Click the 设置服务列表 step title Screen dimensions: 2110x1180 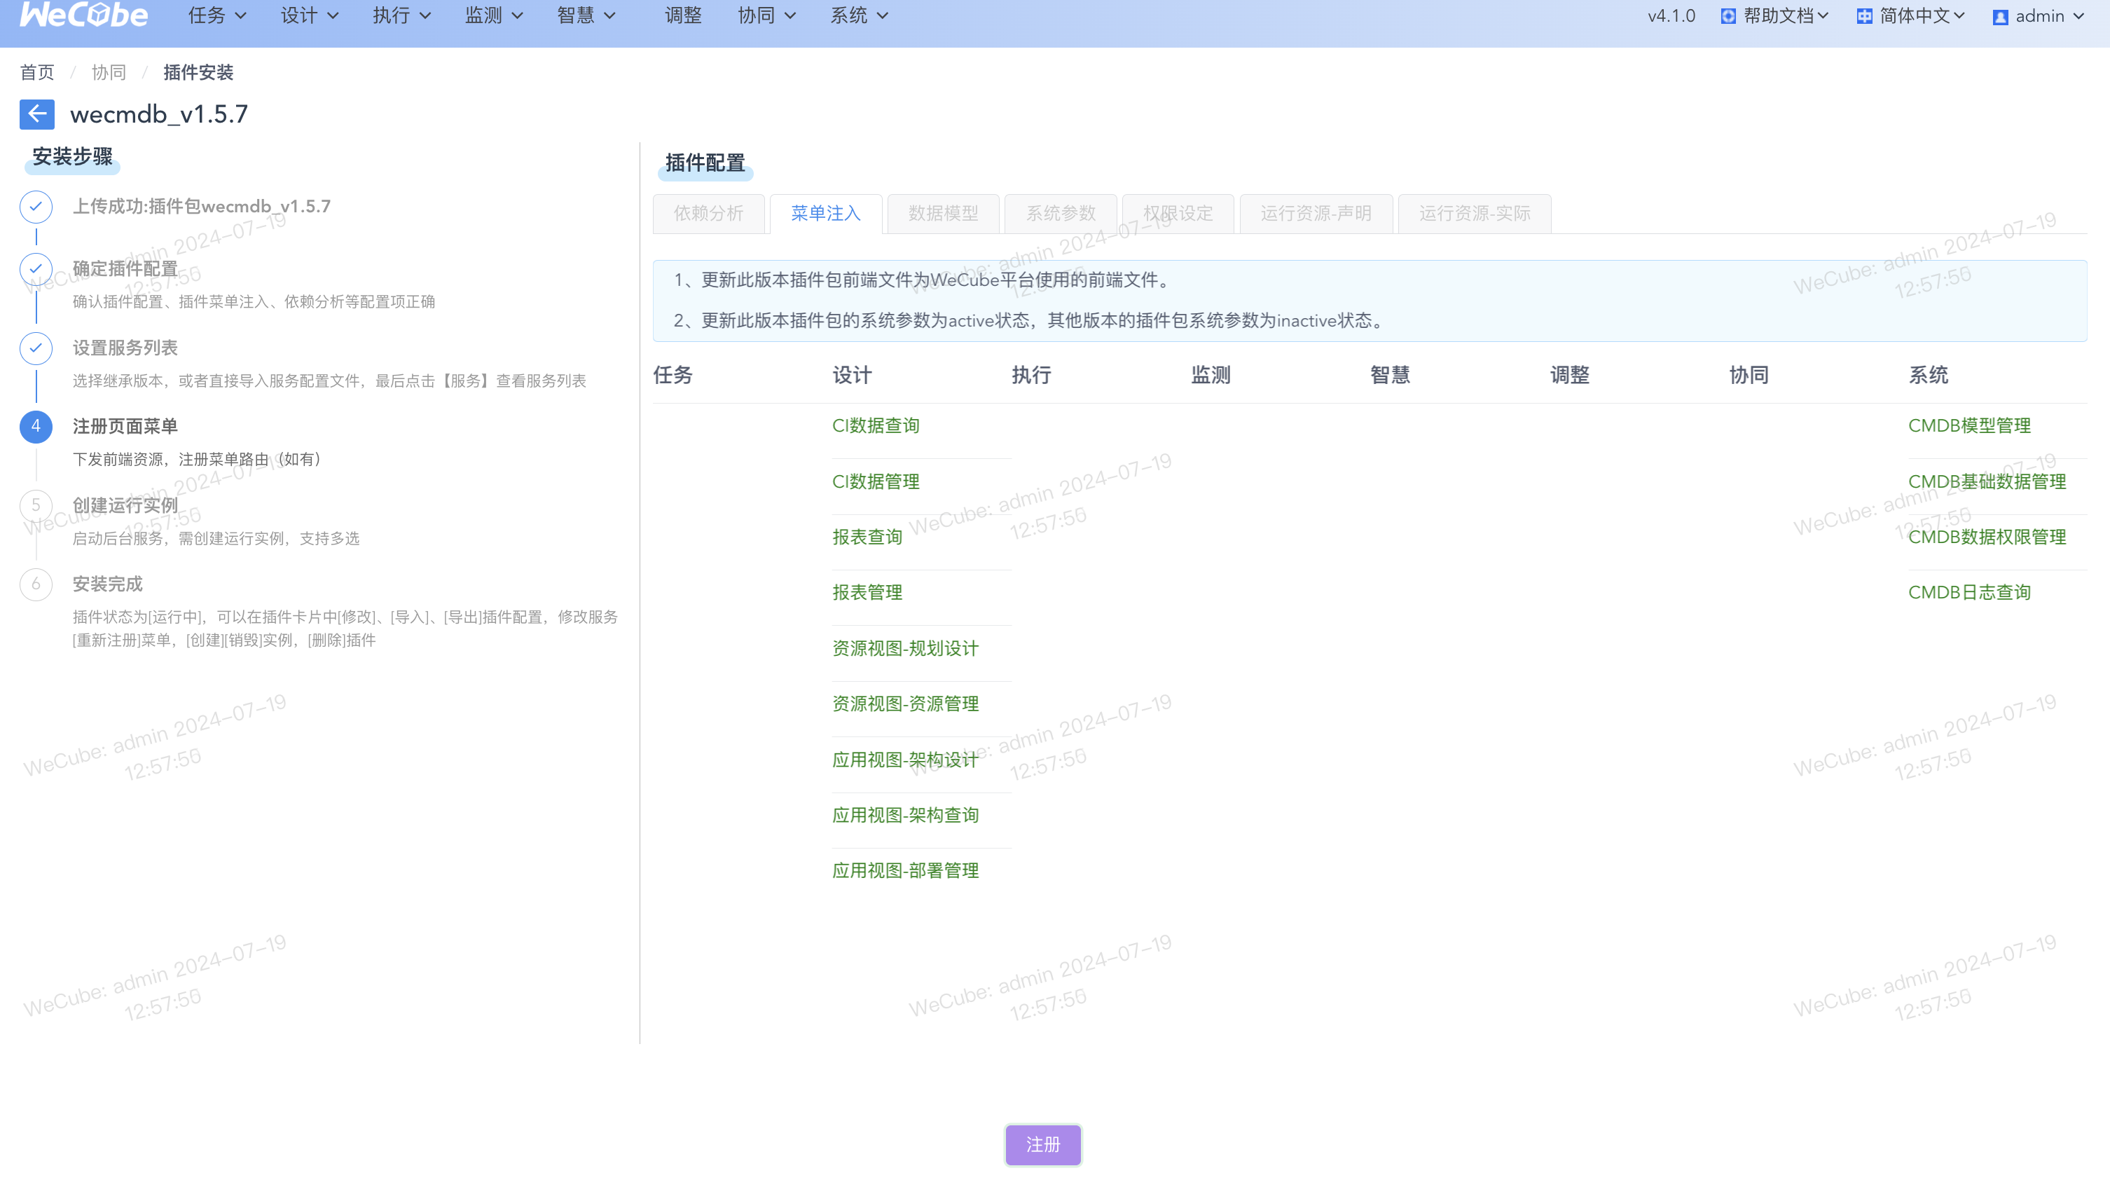click(x=125, y=348)
